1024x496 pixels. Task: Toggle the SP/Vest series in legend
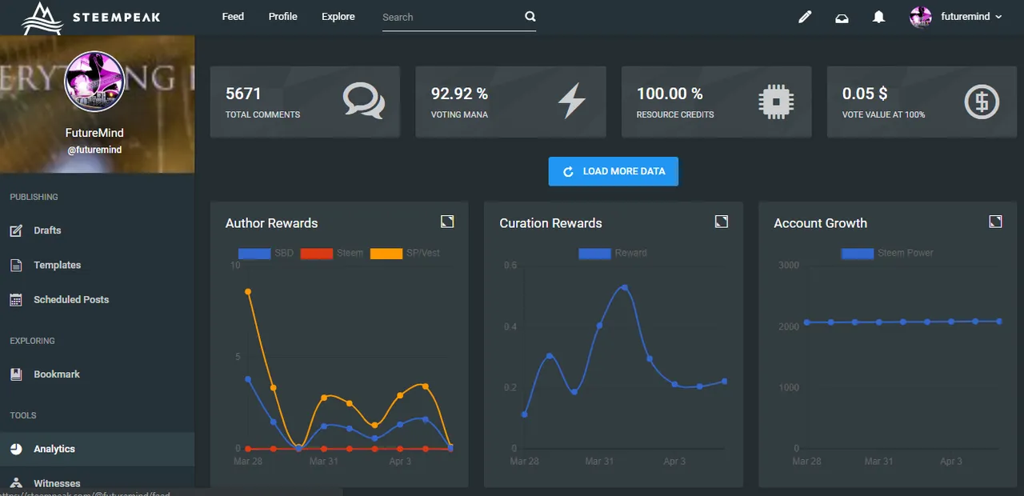coord(405,253)
